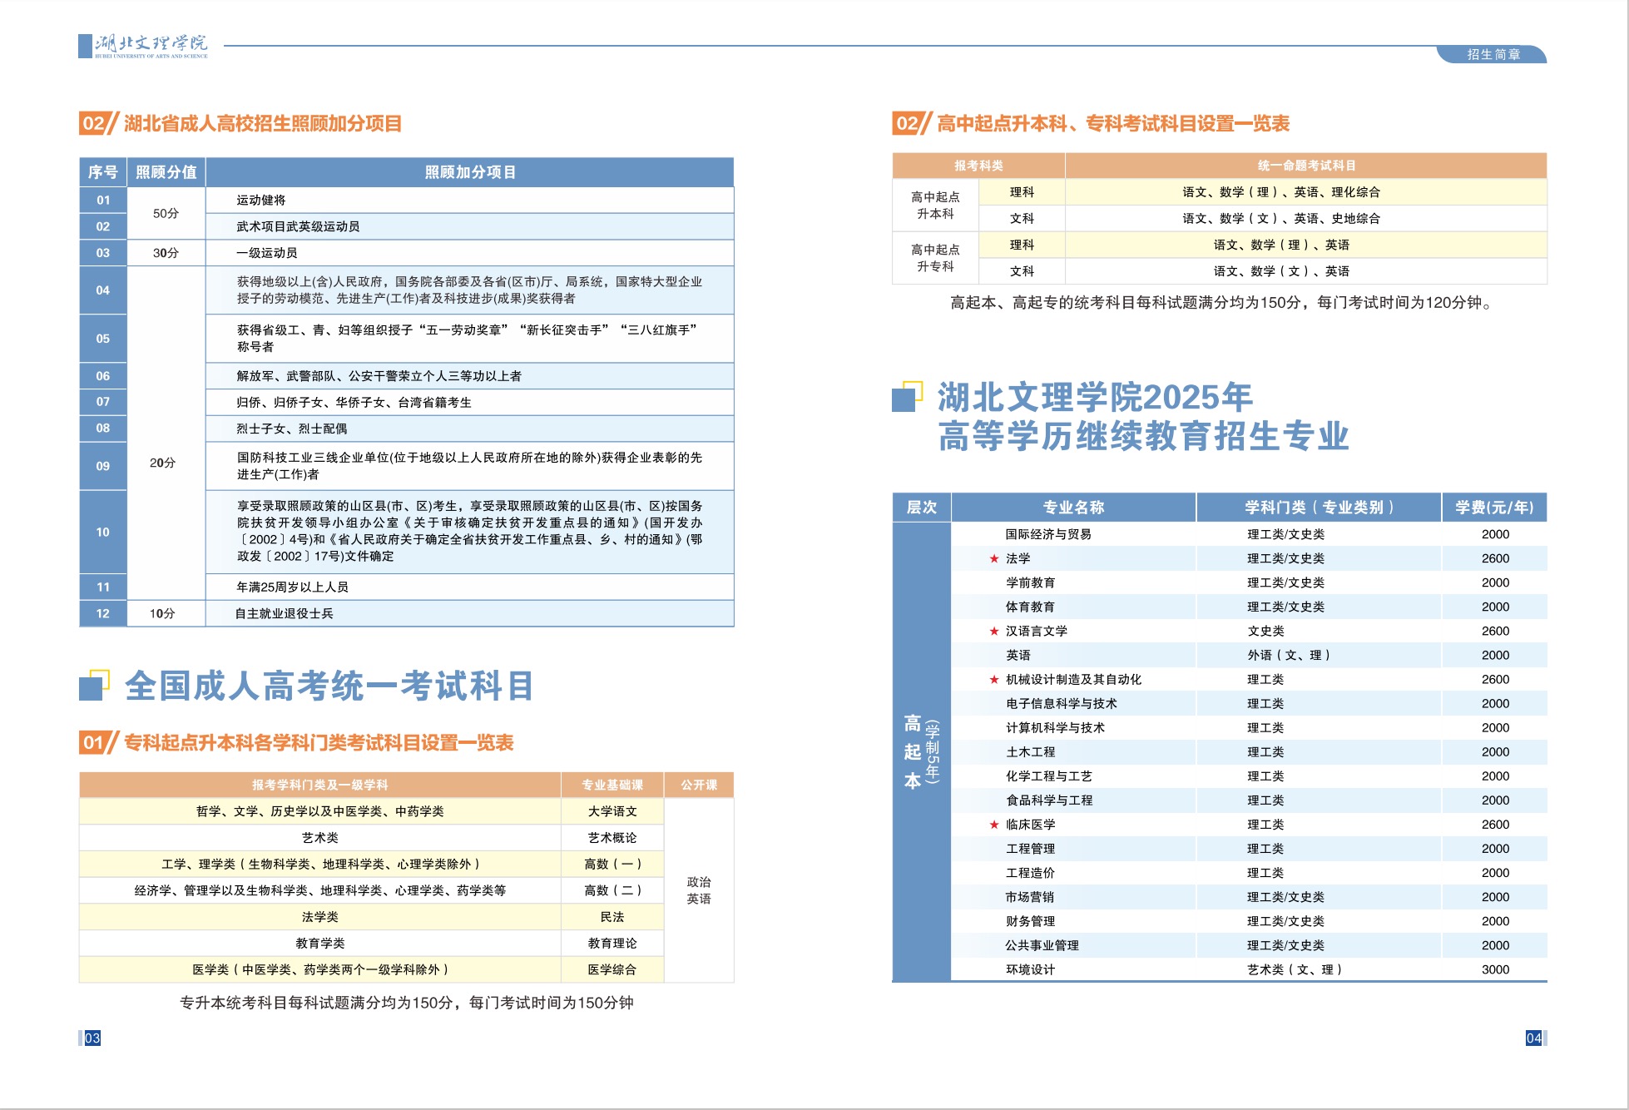
Task: Click the 高起本 level cell
Action: point(922,752)
